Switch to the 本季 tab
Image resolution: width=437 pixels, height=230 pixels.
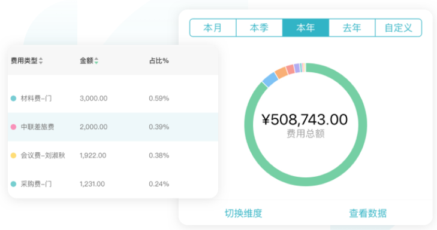[x=259, y=27]
